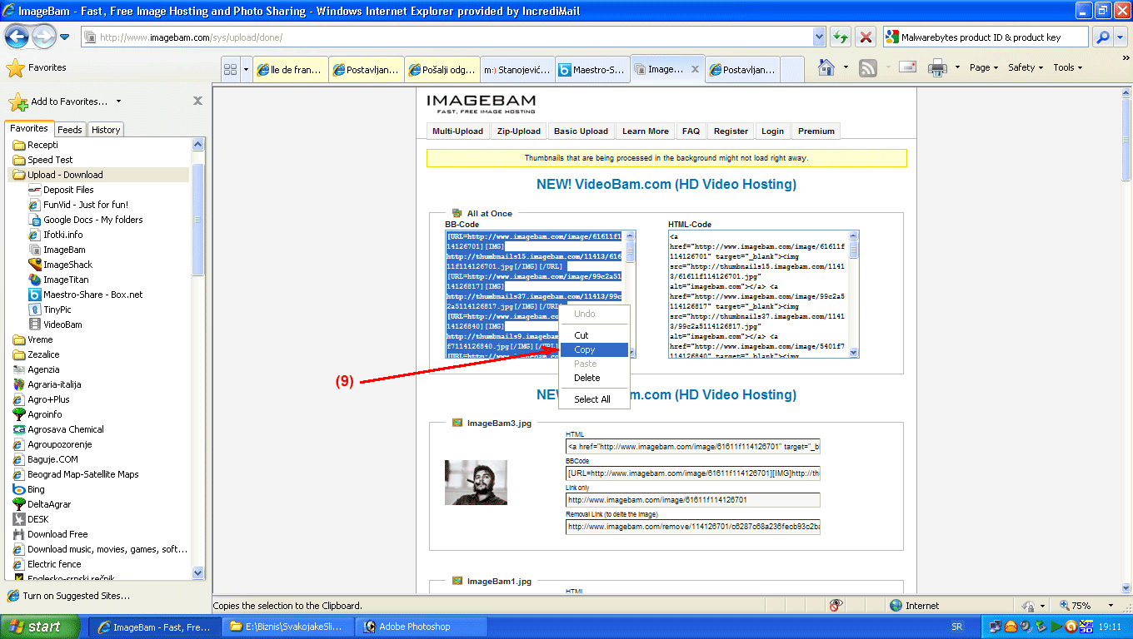Switch to Ile de fran... browser tab
The height and width of the screenshot is (639, 1133).
290,70
